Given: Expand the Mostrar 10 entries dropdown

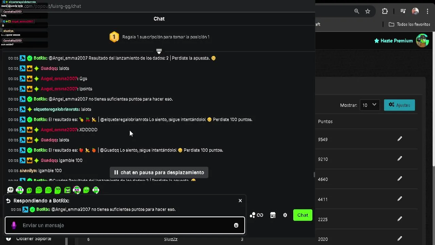Looking at the screenshot, I should [x=369, y=105].
